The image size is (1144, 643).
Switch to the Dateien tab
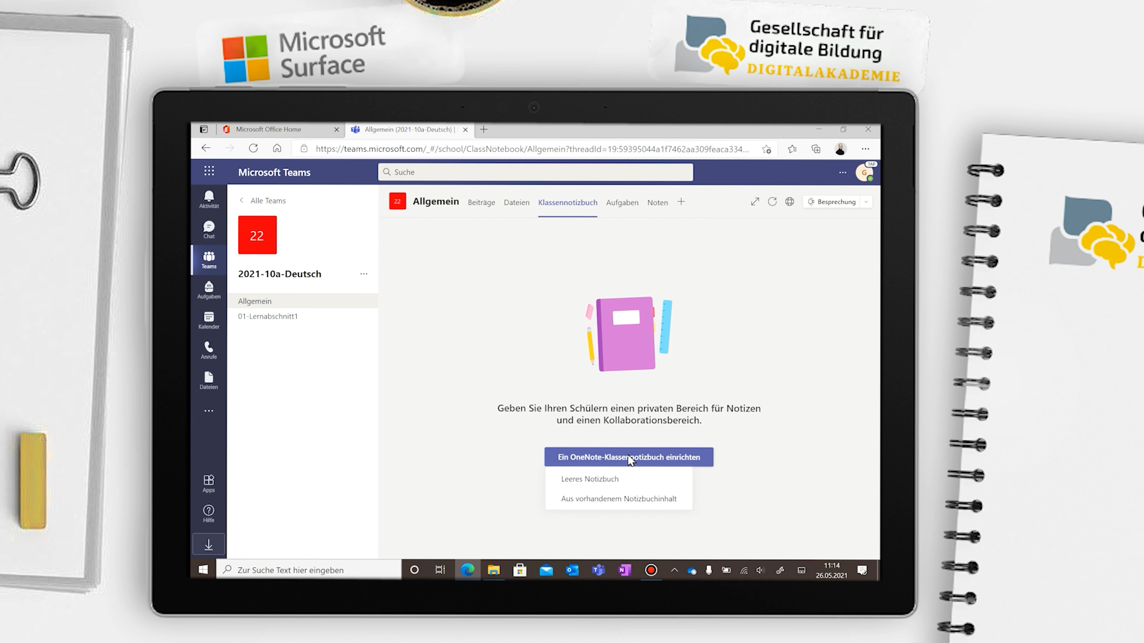(517, 202)
